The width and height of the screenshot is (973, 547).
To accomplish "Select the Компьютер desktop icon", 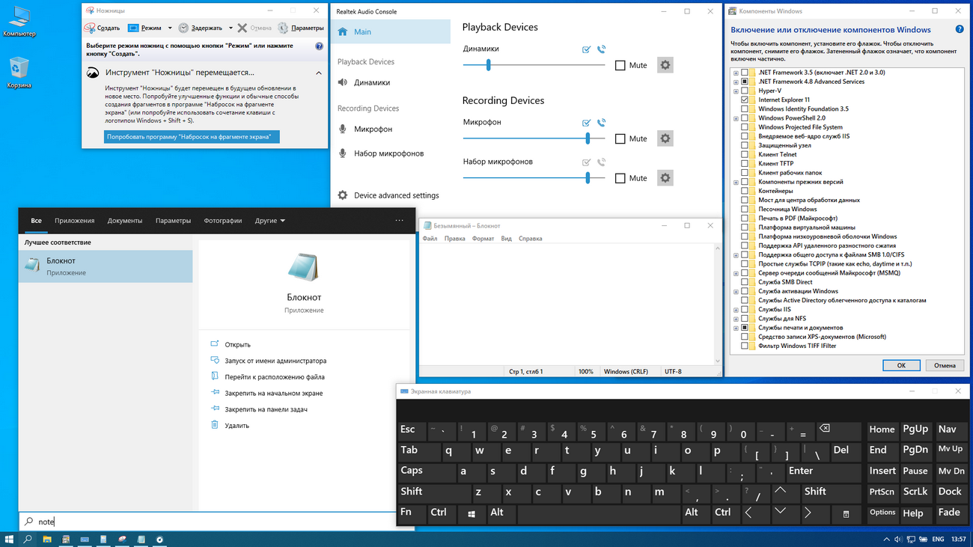I will [x=19, y=21].
